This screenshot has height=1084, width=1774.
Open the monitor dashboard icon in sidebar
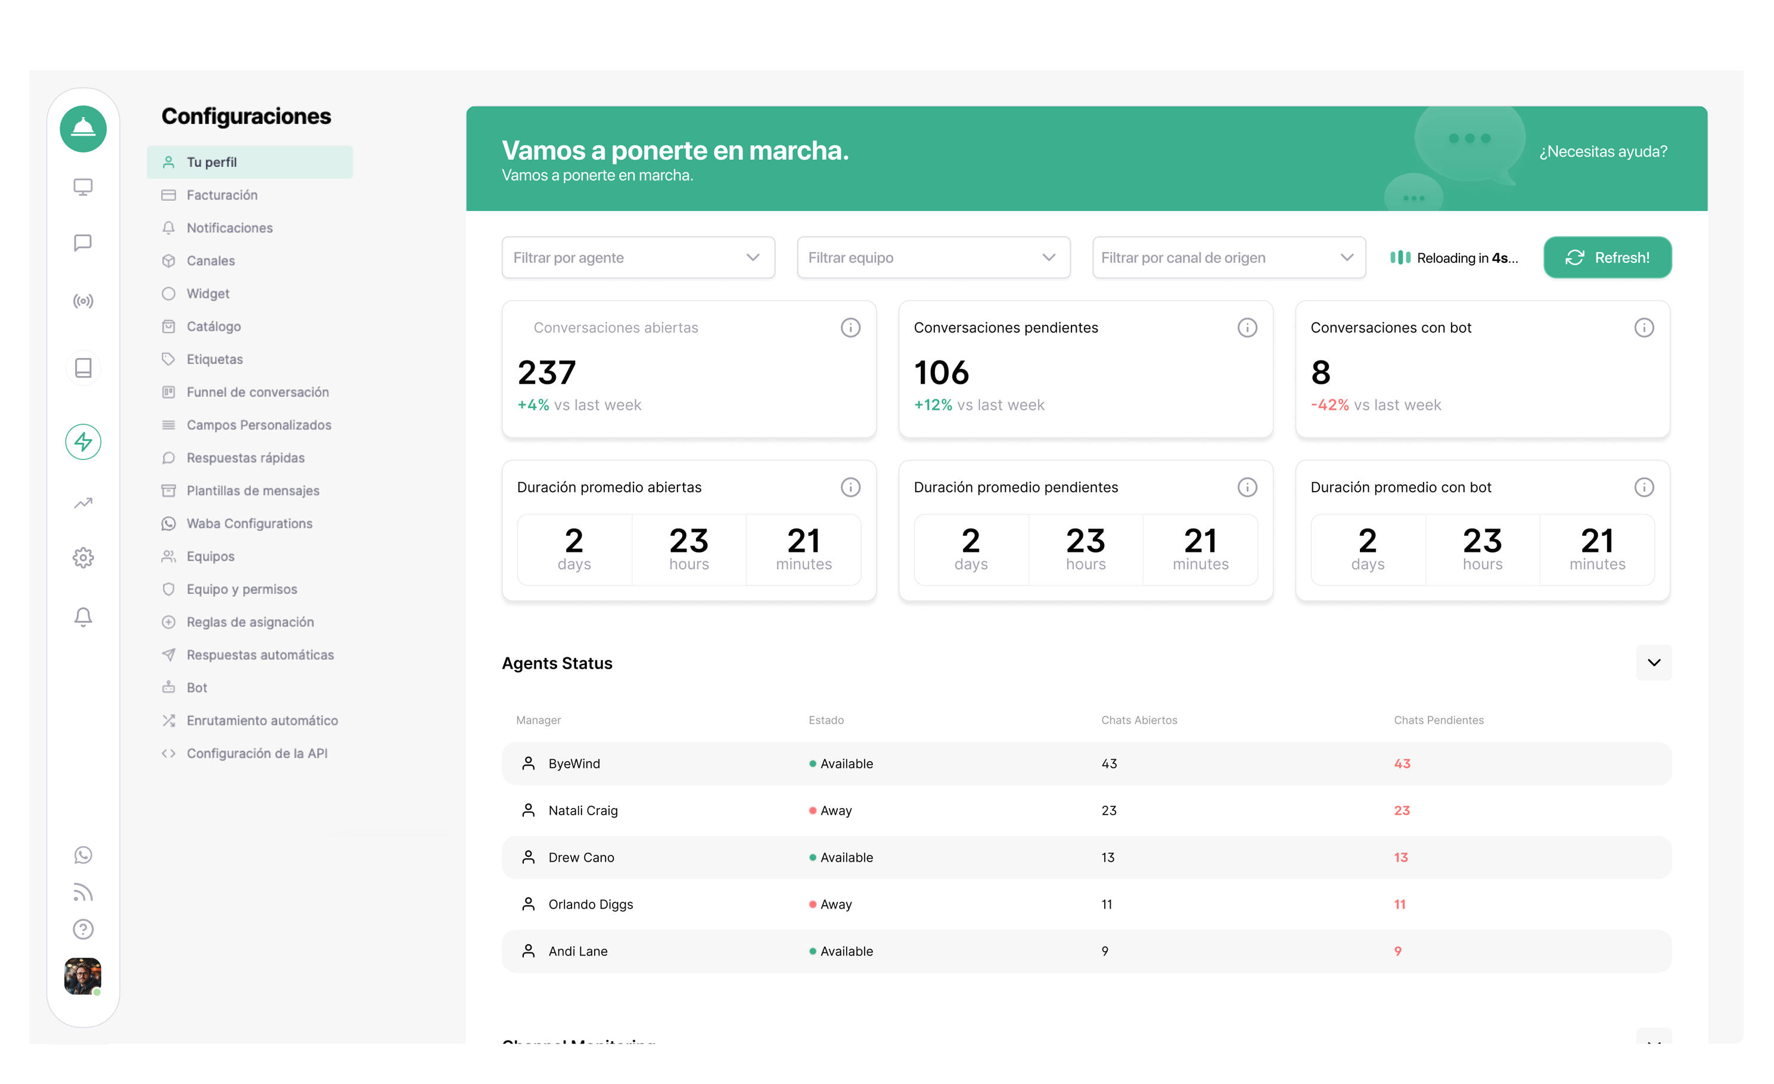tap(83, 187)
